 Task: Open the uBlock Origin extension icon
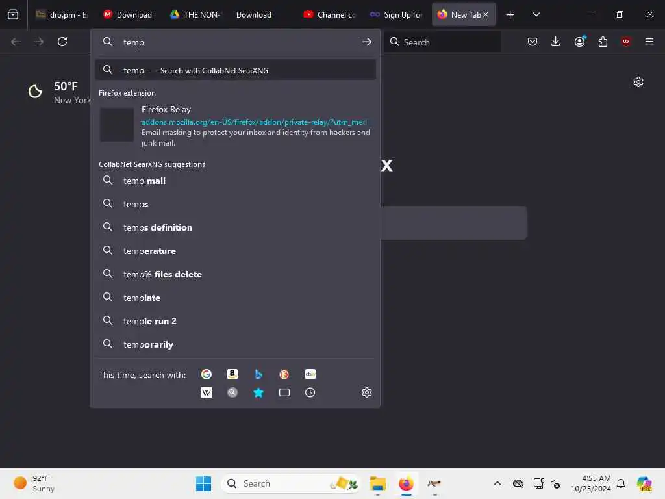tap(626, 42)
